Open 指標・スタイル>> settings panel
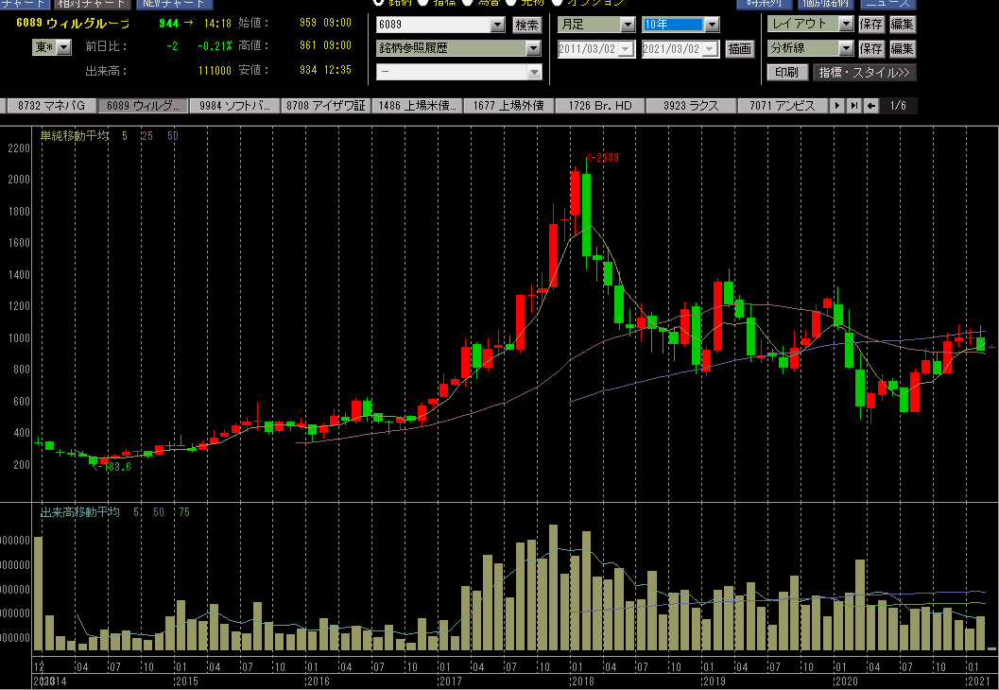 [864, 73]
